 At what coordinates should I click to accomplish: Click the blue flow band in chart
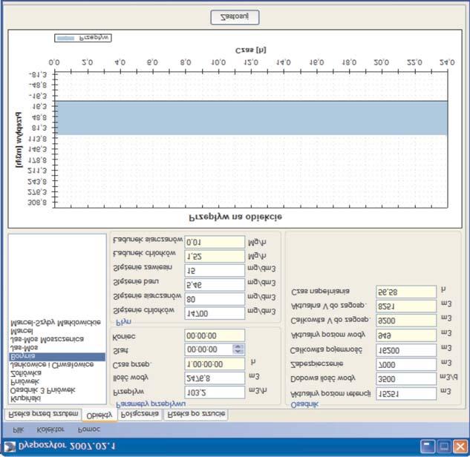pos(251,118)
